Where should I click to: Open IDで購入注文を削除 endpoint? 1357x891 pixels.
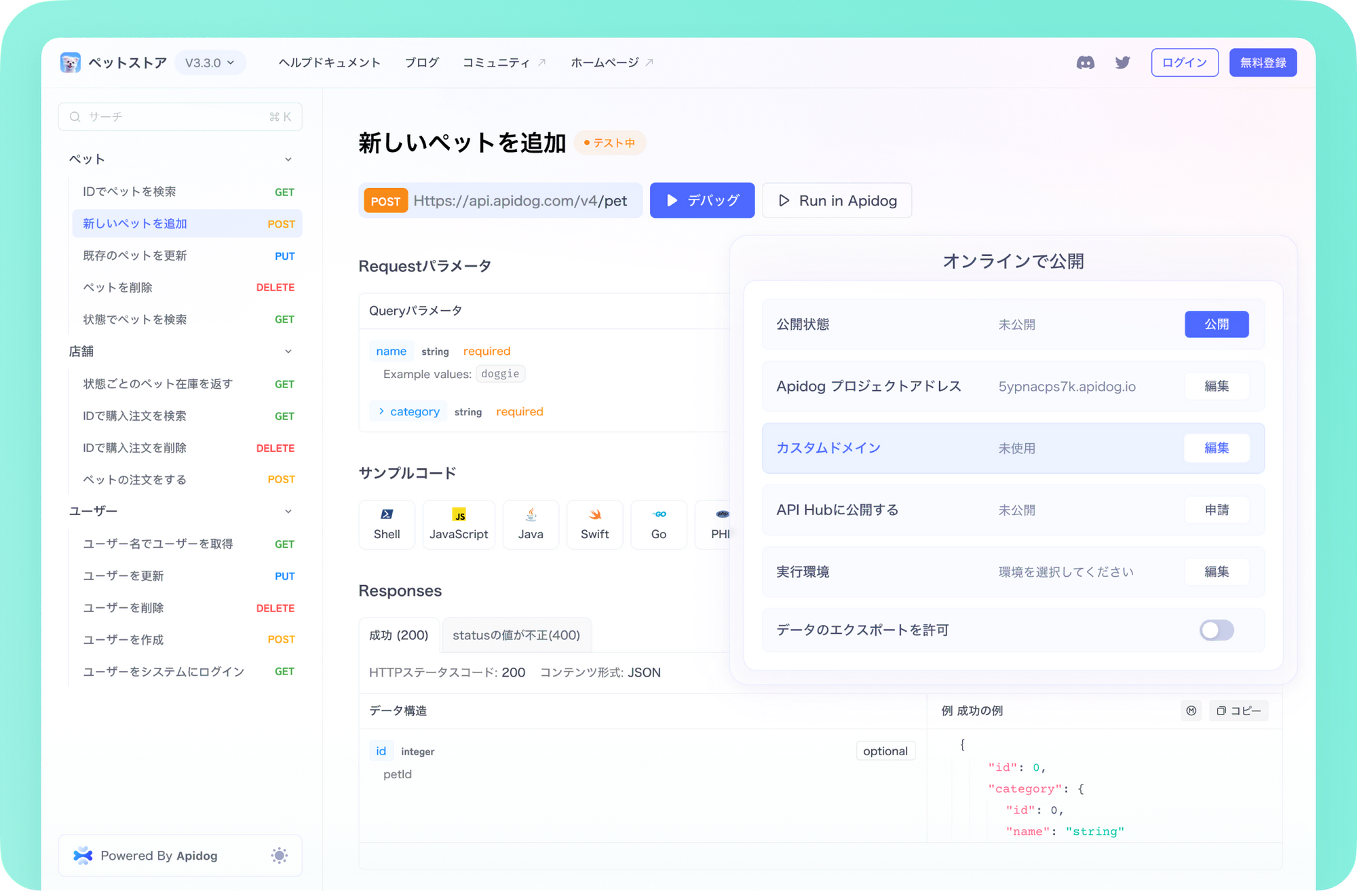coord(187,448)
